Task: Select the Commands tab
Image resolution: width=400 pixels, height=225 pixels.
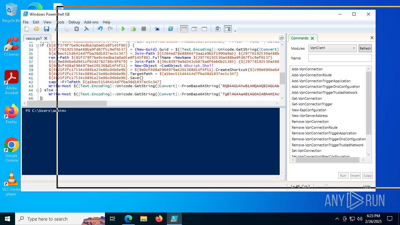Action: 300,38
